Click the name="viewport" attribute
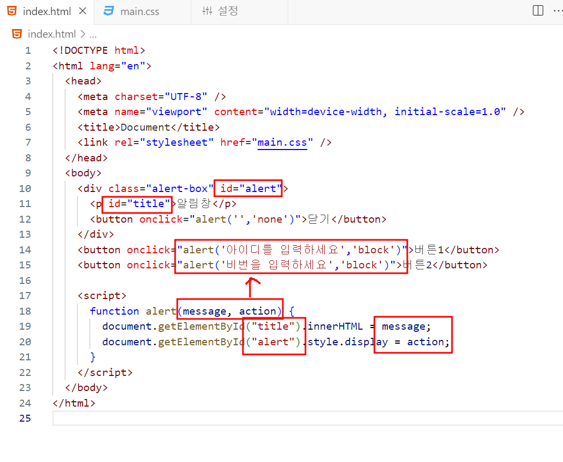The height and width of the screenshot is (462, 563). coord(161,112)
